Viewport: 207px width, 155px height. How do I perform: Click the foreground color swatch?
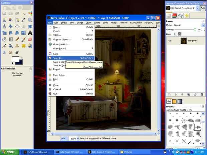tap(15, 59)
